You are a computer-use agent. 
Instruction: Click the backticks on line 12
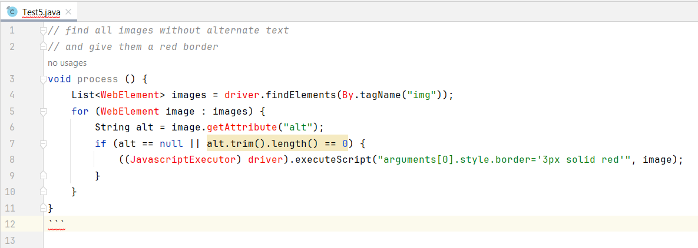(x=56, y=223)
